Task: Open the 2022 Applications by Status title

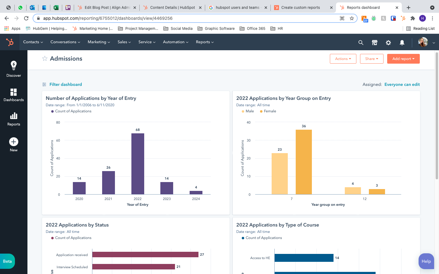Action: click(77, 225)
